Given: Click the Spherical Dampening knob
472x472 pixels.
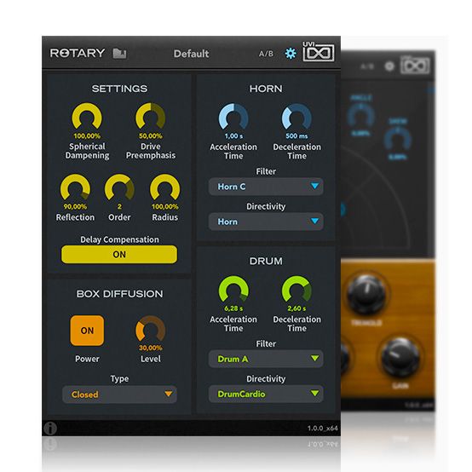Looking at the screenshot, I should (87, 117).
